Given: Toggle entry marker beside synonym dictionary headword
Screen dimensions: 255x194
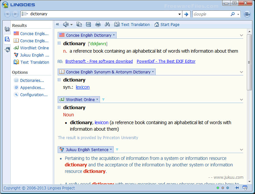Looking at the screenshot, I should point(59,80).
